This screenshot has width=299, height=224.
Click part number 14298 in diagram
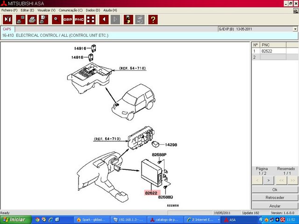[x=171, y=145]
